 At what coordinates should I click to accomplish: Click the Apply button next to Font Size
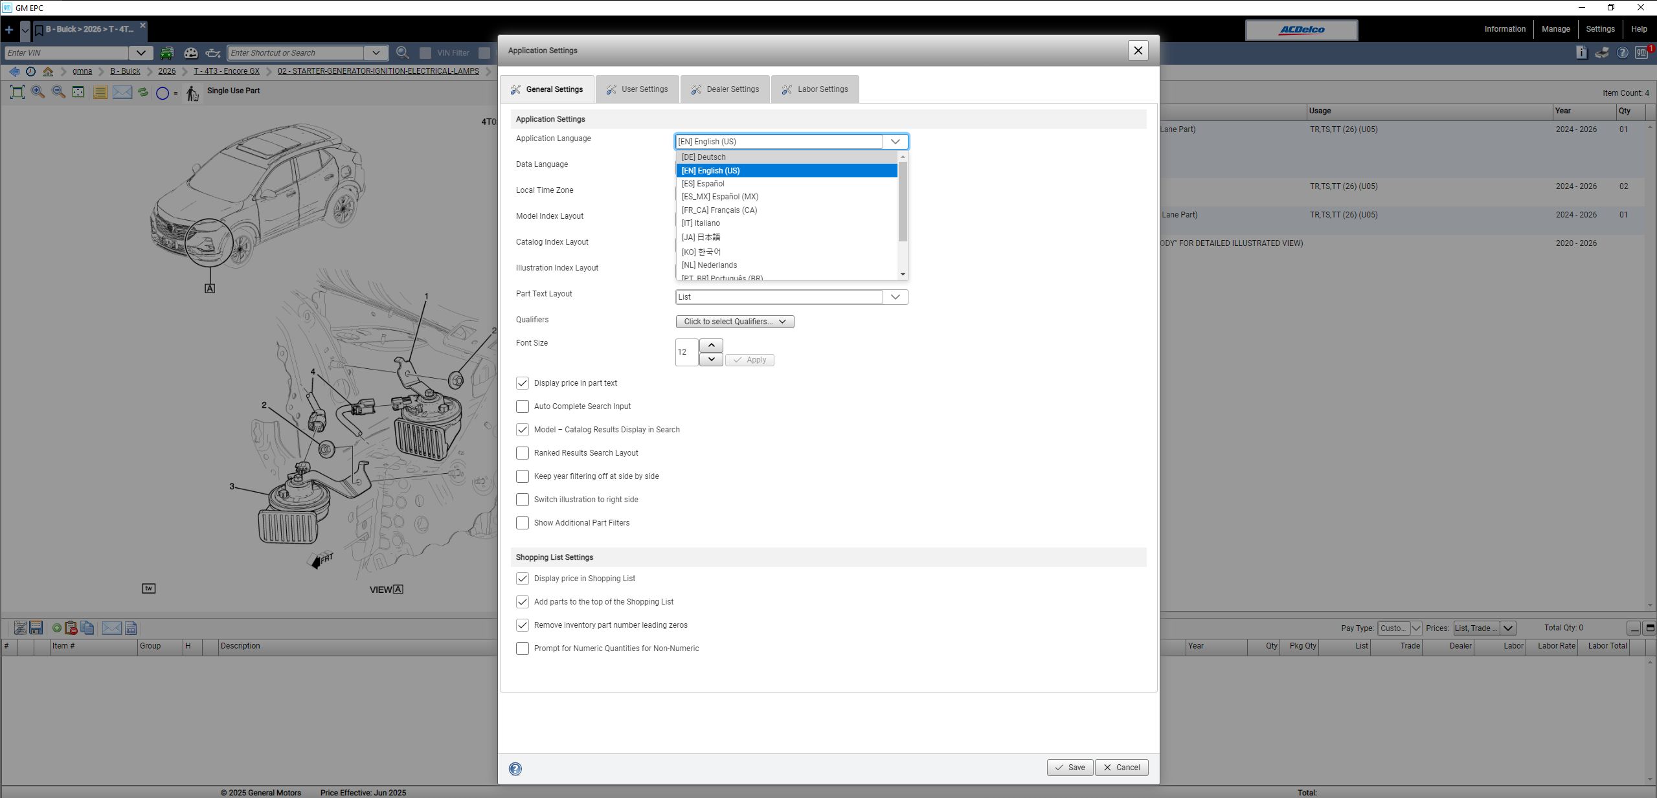[x=749, y=360]
